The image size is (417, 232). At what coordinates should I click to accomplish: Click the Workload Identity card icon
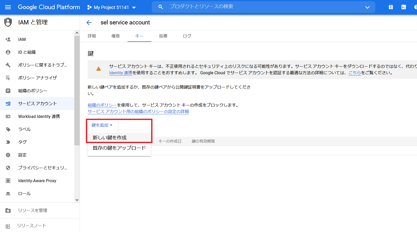tap(8, 116)
